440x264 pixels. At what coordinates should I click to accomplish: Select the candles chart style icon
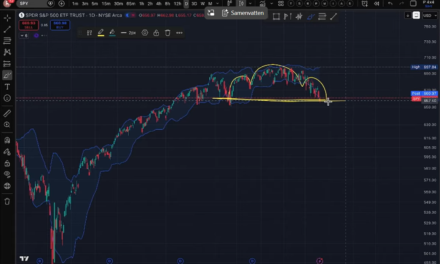pos(241,4)
